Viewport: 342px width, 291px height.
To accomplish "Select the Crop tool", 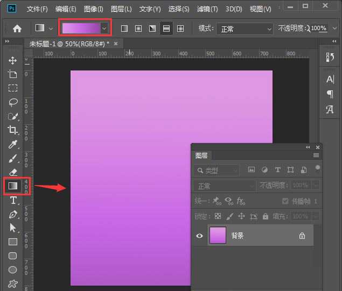I will pos(12,130).
